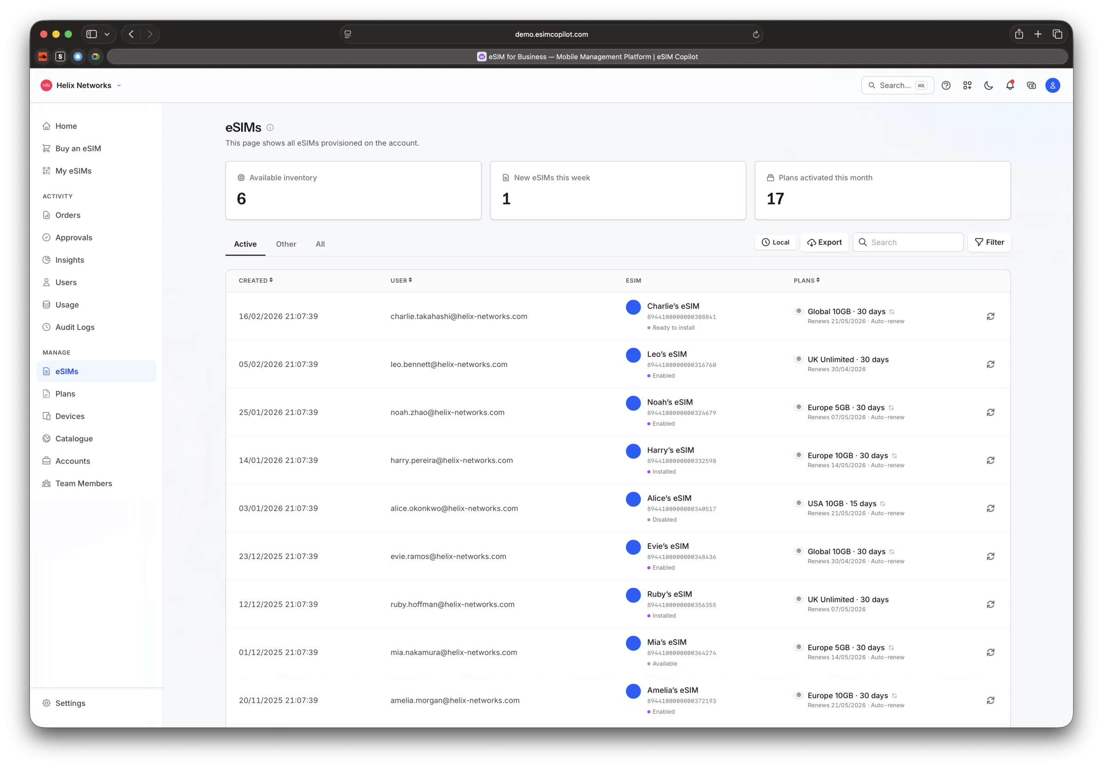Open Charlie's eSIM name link

[673, 306]
